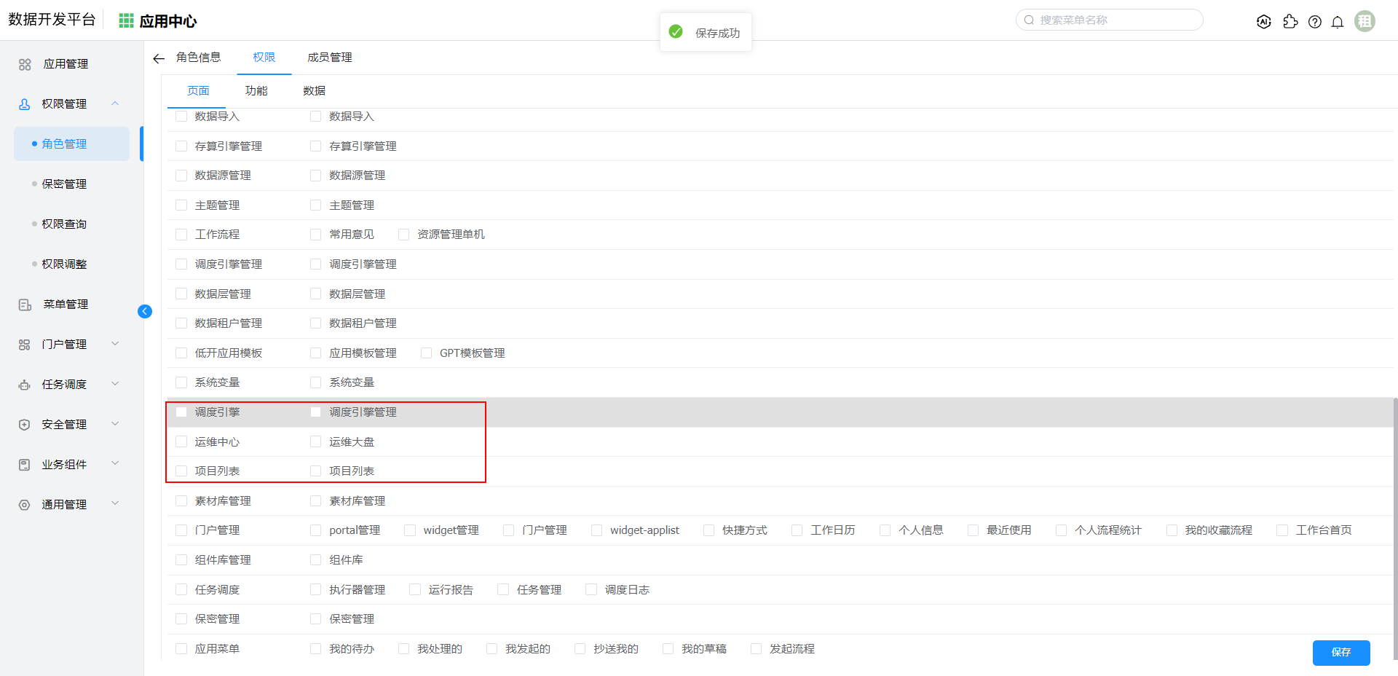Click the green 应用中心 grid icon
This screenshot has width=1398, height=676.
click(126, 21)
